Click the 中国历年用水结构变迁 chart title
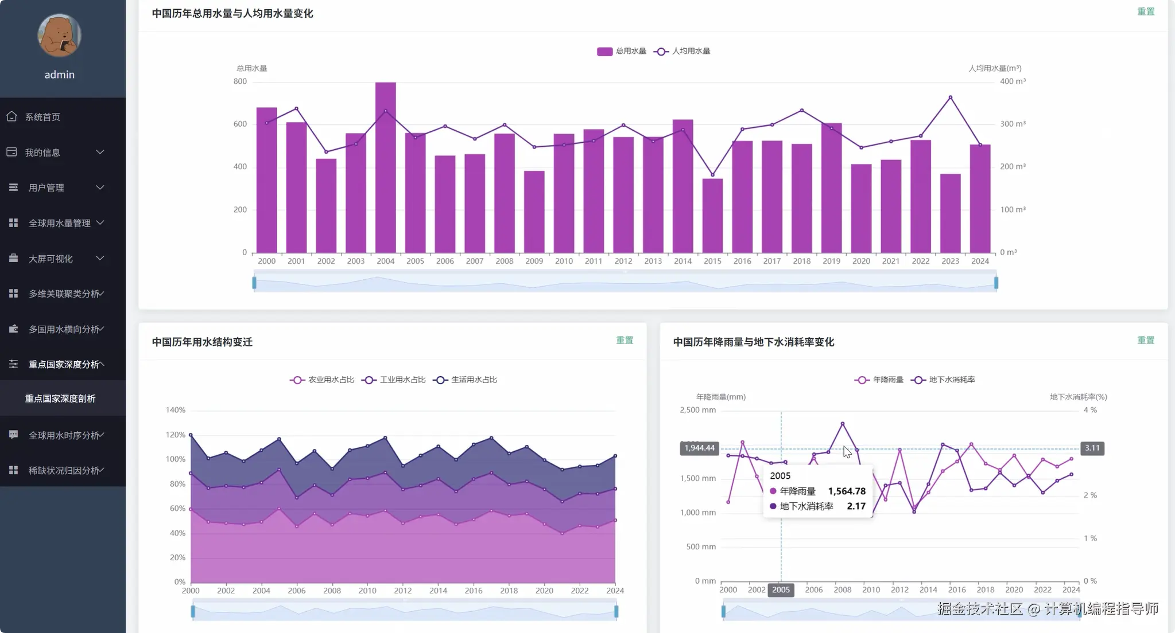This screenshot has width=1175, height=633. coord(202,342)
